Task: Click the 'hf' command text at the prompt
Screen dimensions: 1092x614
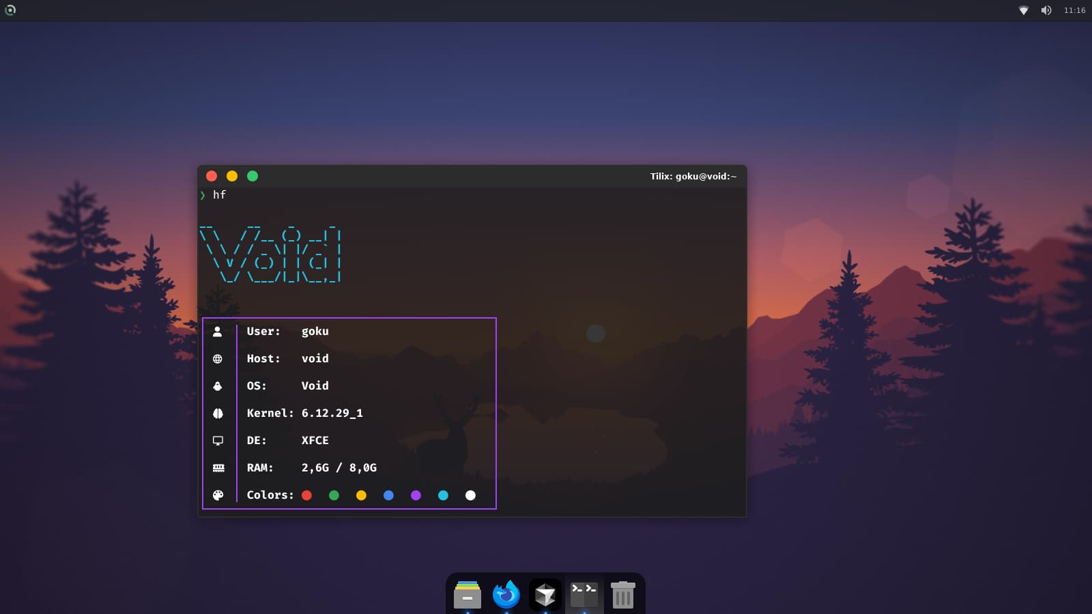Action: (x=219, y=195)
